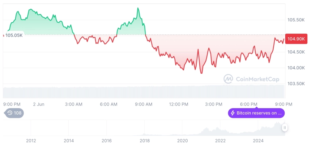
Task: Open the "Bitcoin reserves on ..." news tag
Action: coord(256,113)
